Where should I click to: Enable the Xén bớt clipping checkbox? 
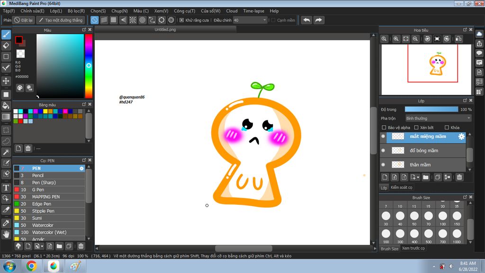point(416,127)
